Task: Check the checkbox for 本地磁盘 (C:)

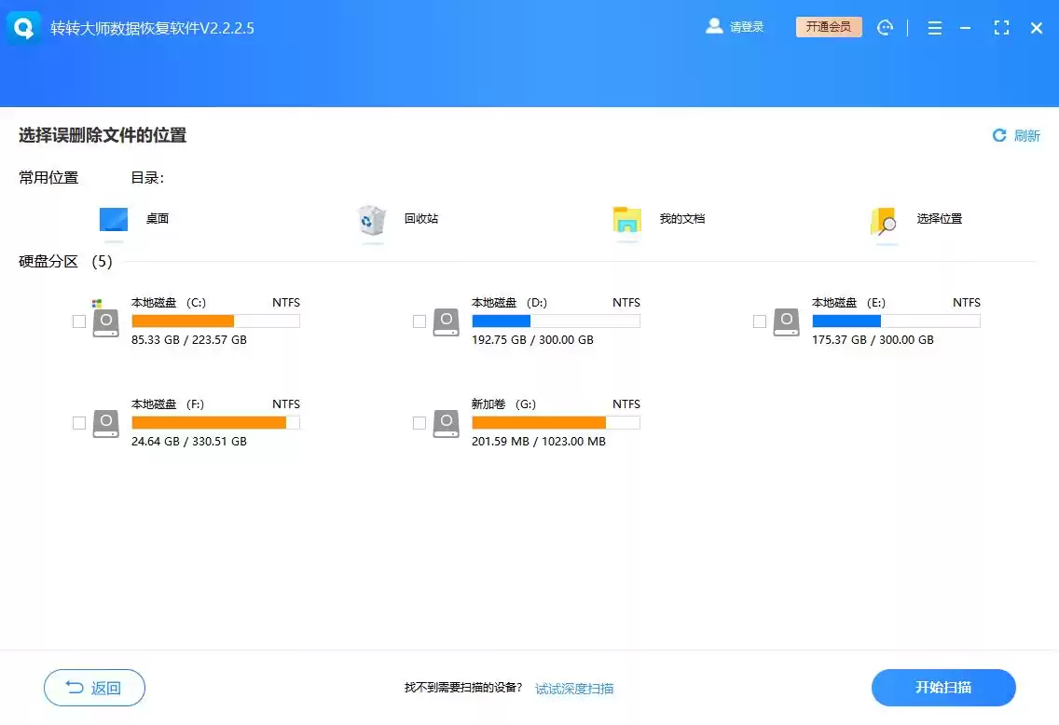Action: pyautogui.click(x=79, y=321)
